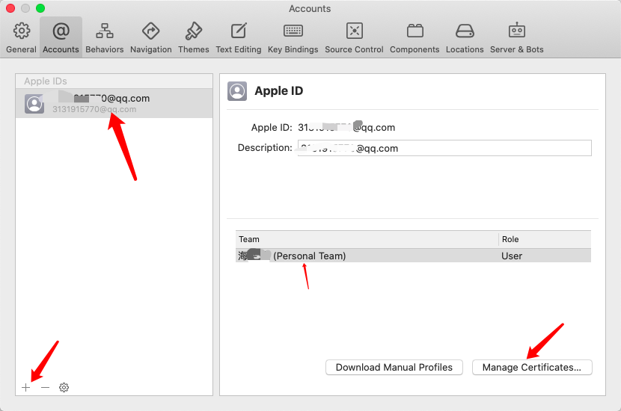Image resolution: width=621 pixels, height=411 pixels.
Task: Remove selected account with minus button
Action: (x=45, y=387)
